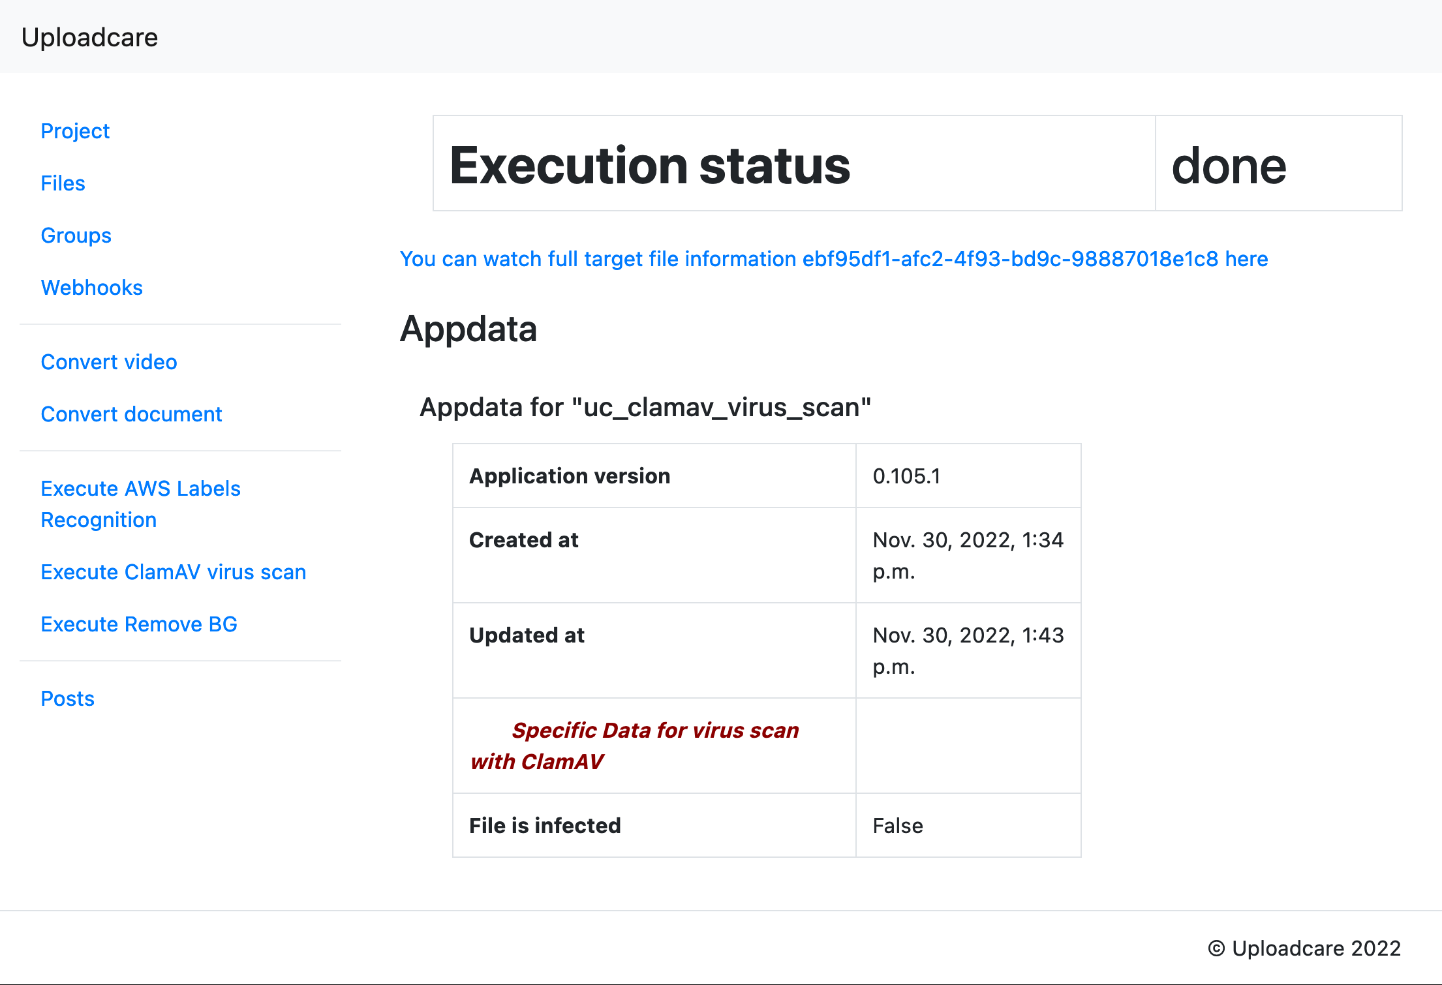The image size is (1442, 985).
Task: Open the Groups section
Action: [76, 235]
